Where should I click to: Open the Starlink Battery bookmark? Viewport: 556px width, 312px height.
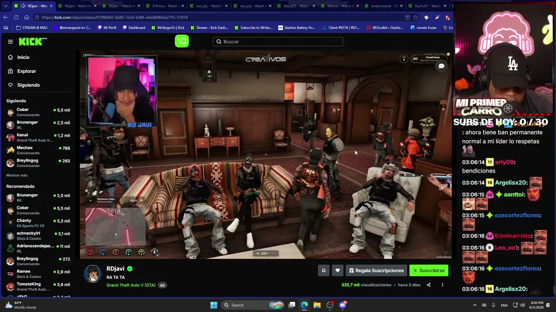(297, 28)
